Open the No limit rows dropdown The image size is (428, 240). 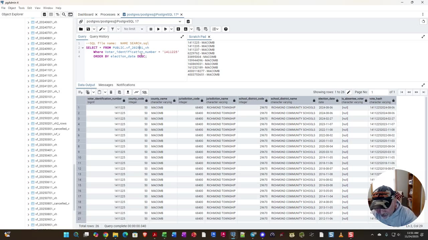[133, 29]
